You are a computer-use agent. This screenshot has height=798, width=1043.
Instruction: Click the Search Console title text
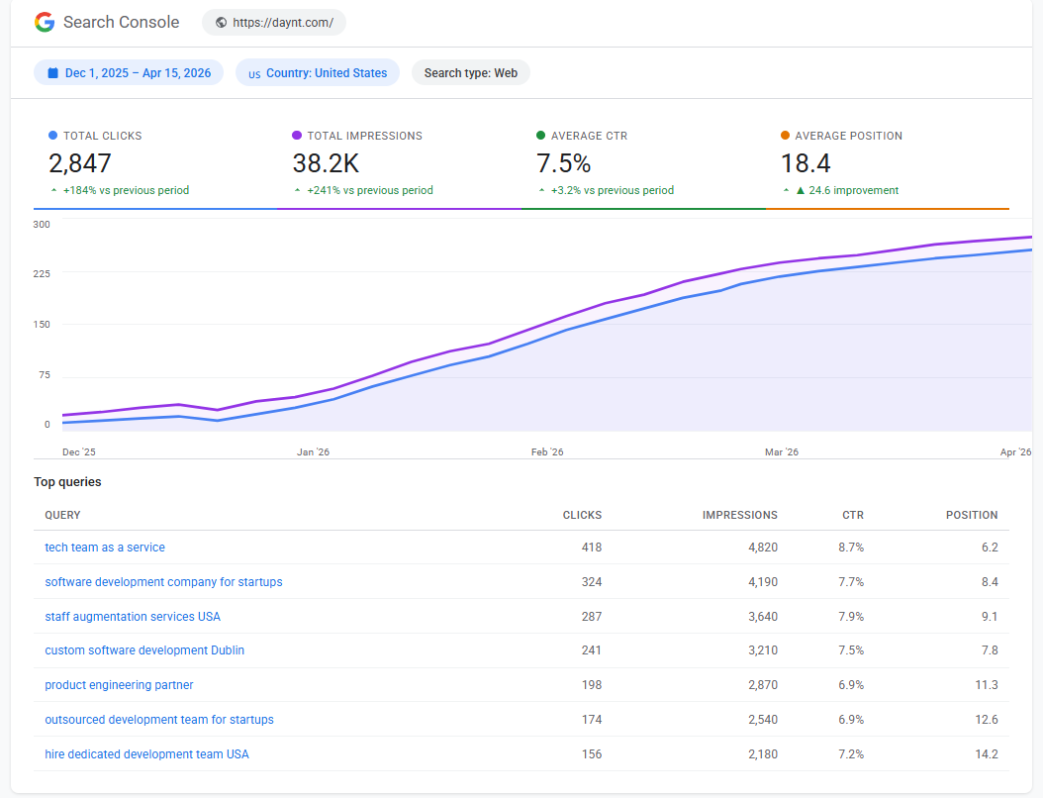[x=121, y=22]
